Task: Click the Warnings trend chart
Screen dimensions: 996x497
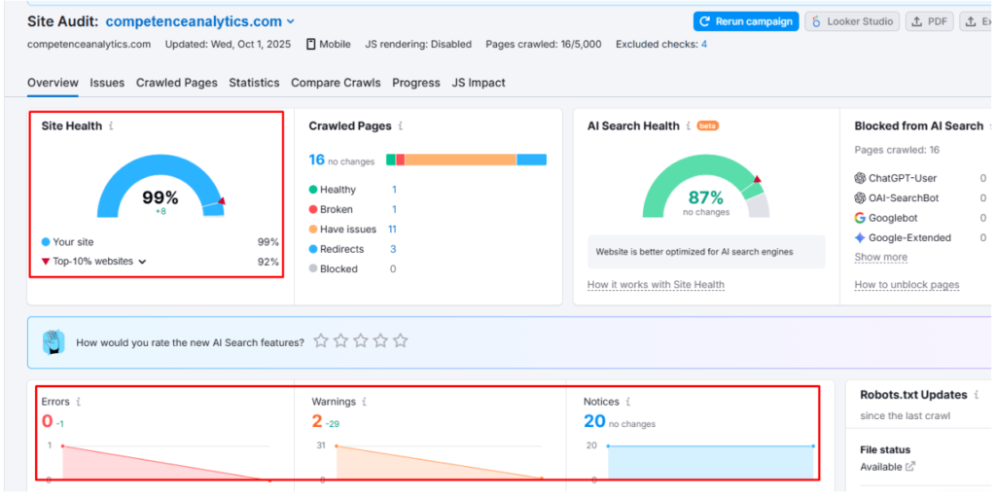Action: click(439, 462)
